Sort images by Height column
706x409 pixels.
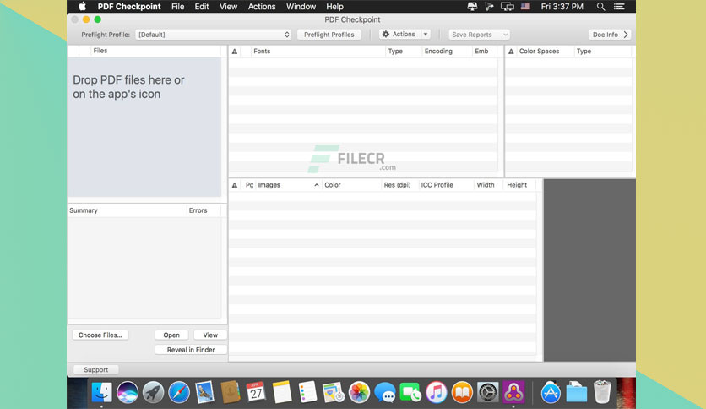pos(517,185)
